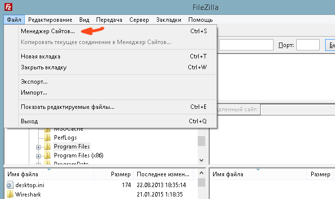
Task: Select the desktop.ini file row
Action: pyautogui.click(x=101, y=185)
